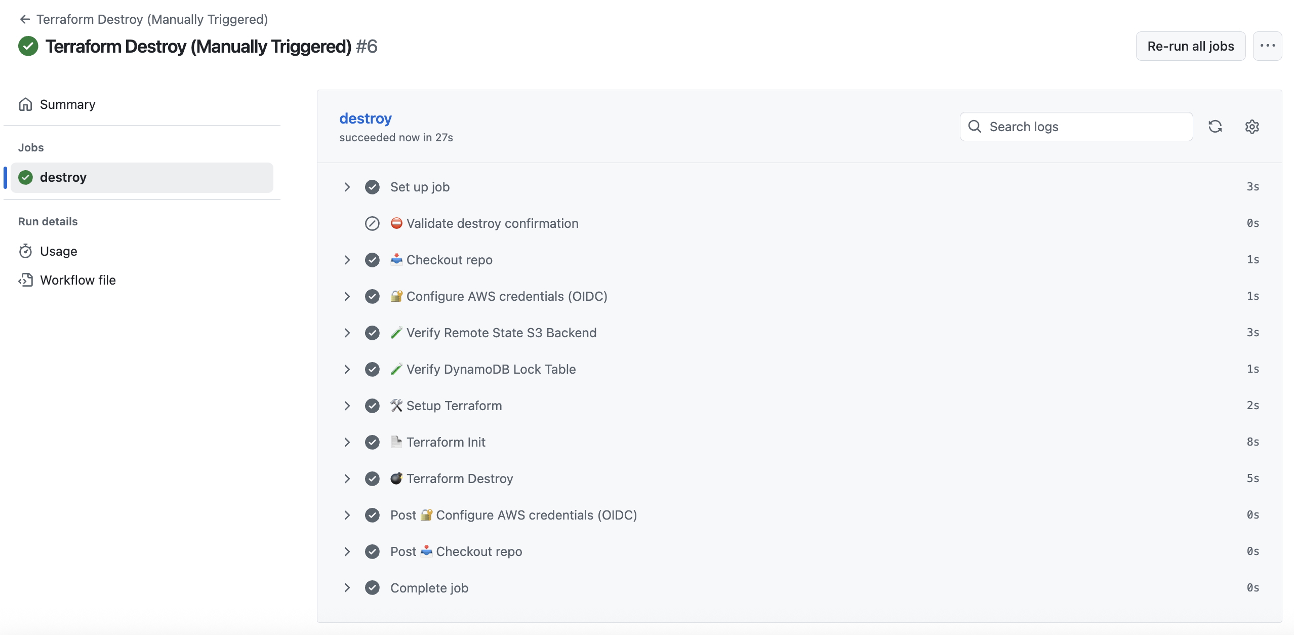Screen dimensions: 1294x635
Task: Click the refresh logs icon
Action: pyautogui.click(x=1215, y=127)
